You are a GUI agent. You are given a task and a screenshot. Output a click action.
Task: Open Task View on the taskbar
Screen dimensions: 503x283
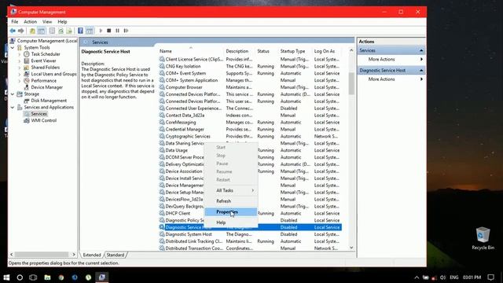(33, 277)
